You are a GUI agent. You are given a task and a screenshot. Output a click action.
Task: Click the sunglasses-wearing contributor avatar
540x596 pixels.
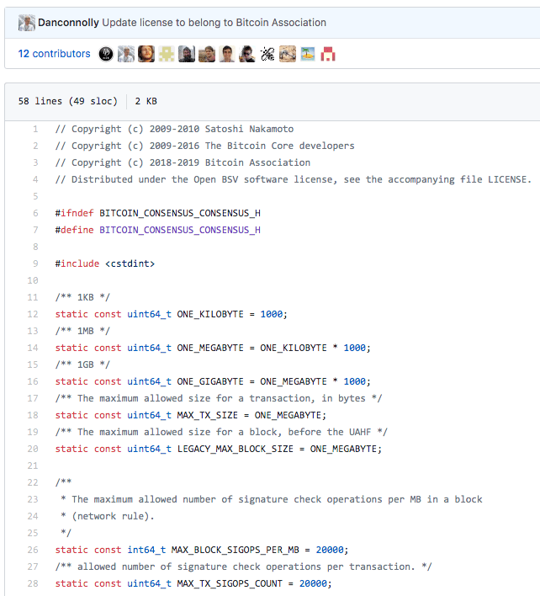tap(247, 54)
